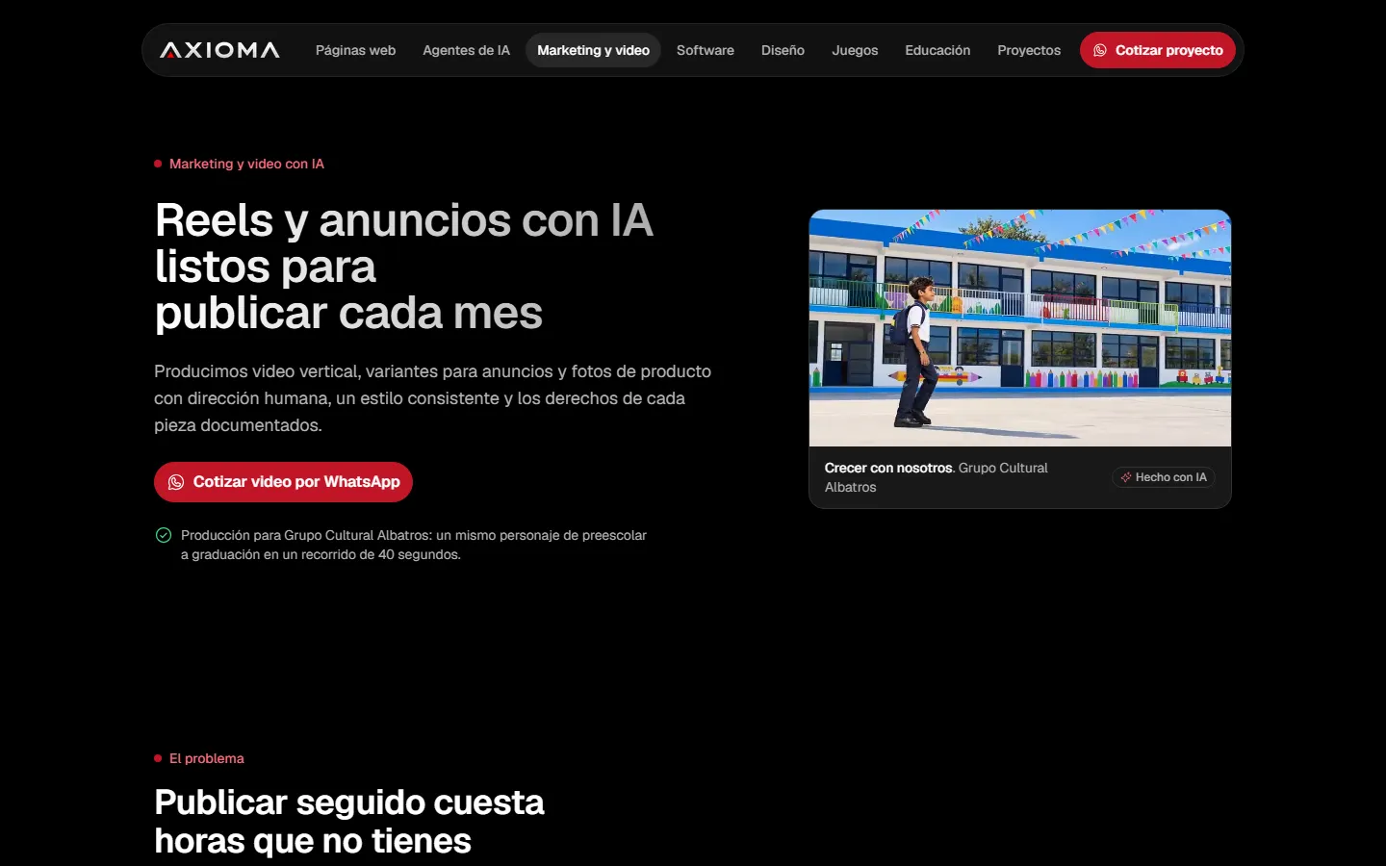Viewport: 1386px width, 866px height.
Task: Click the AXIOMA logo
Action: point(219,50)
